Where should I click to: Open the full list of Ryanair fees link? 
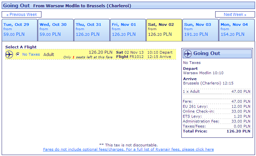[128, 149]
